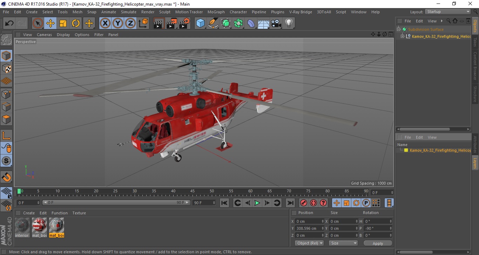This screenshot has height=255, width=479.
Task: Open the Size mode dropdown
Action: (x=343, y=243)
